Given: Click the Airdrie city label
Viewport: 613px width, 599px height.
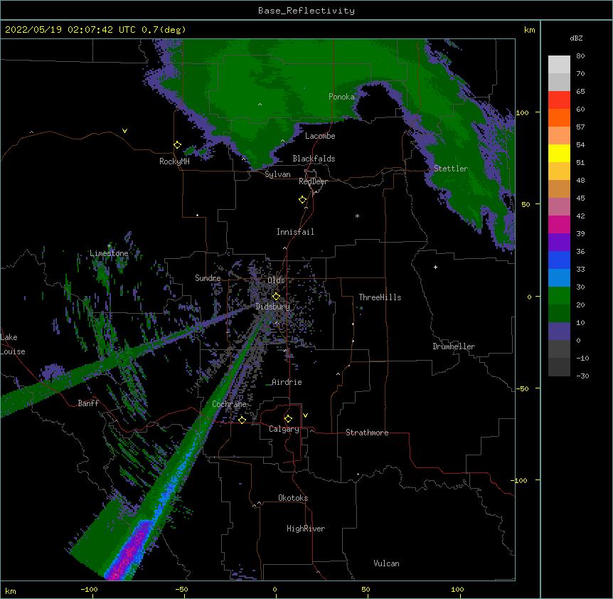Looking at the screenshot, I should 287,382.
